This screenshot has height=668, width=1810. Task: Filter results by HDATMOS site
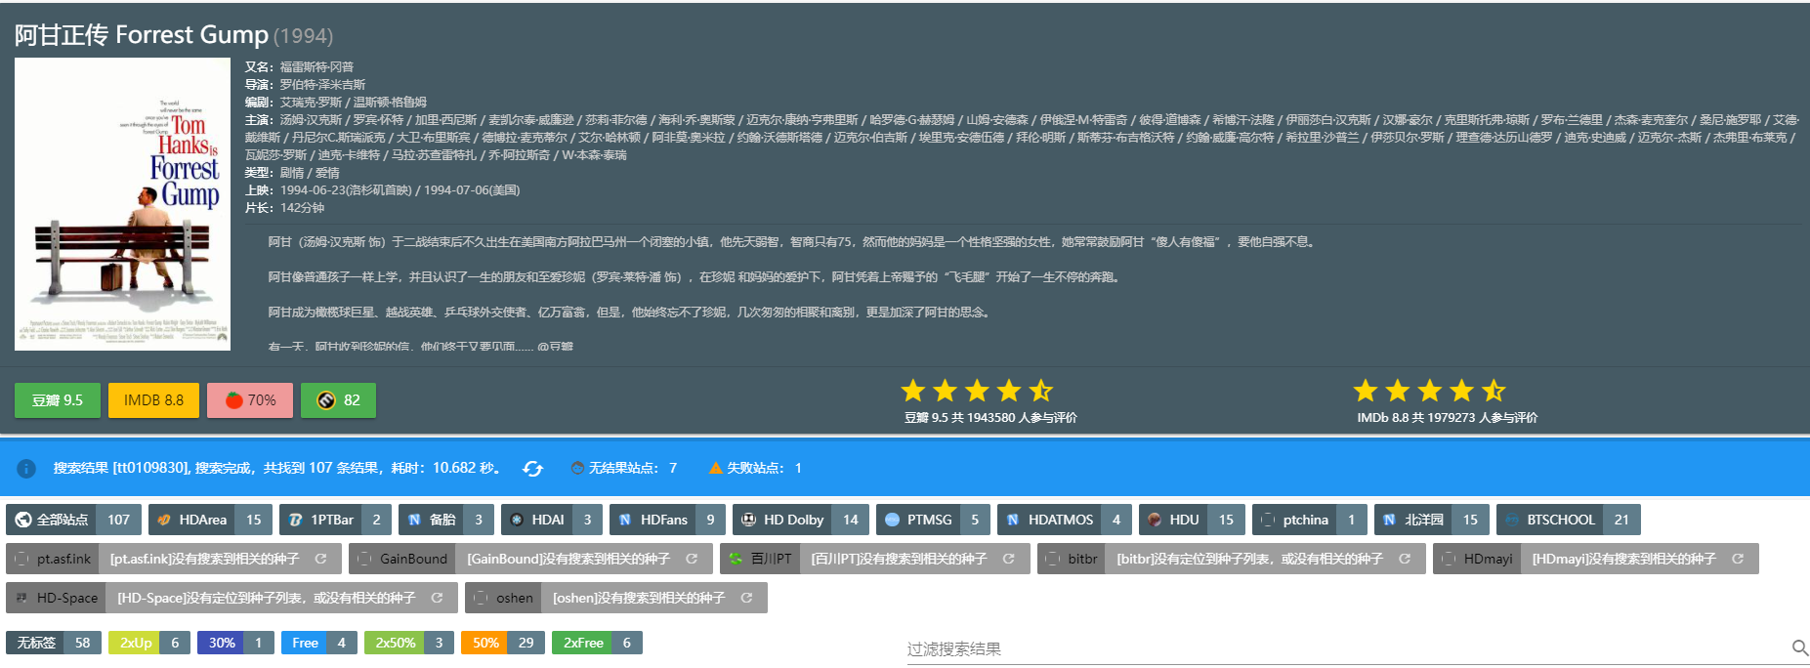[x=1065, y=520]
